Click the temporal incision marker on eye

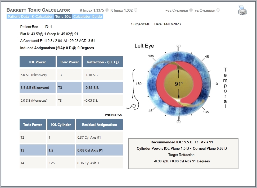(x=206, y=84)
